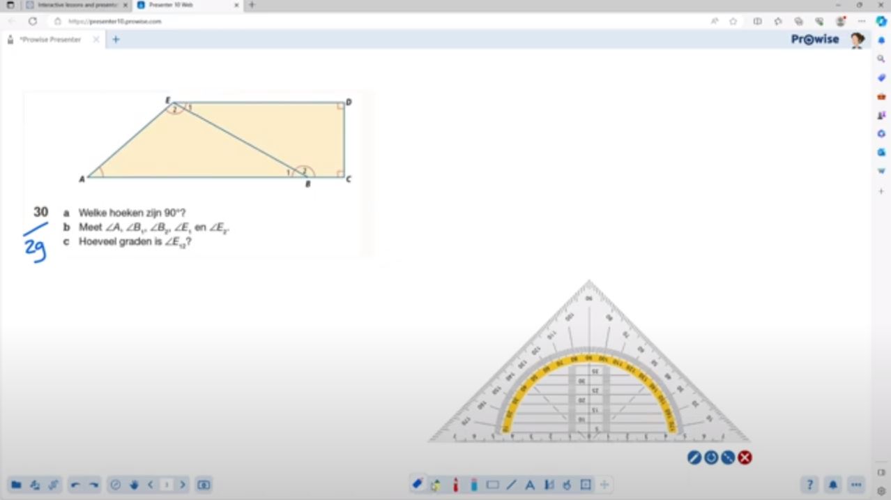
Task: Open the Outlook sidebar icon
Action: click(x=881, y=152)
